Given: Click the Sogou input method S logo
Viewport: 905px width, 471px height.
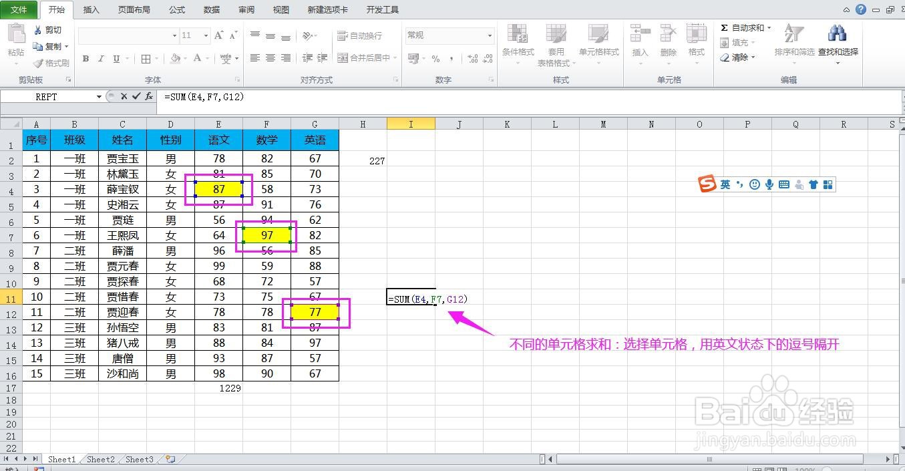Looking at the screenshot, I should 707,184.
